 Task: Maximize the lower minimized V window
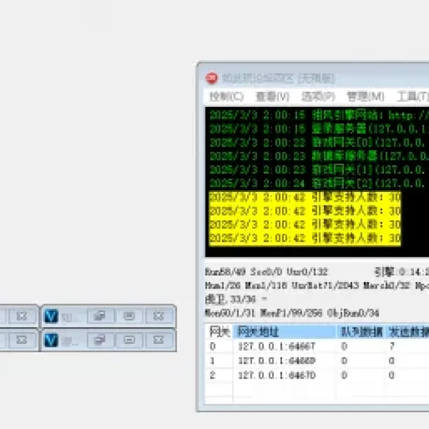(129, 340)
